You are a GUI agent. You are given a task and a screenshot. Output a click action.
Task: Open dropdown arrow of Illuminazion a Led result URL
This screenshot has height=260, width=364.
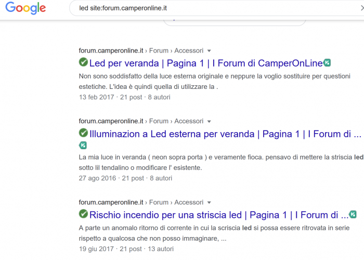pyautogui.click(x=209, y=121)
